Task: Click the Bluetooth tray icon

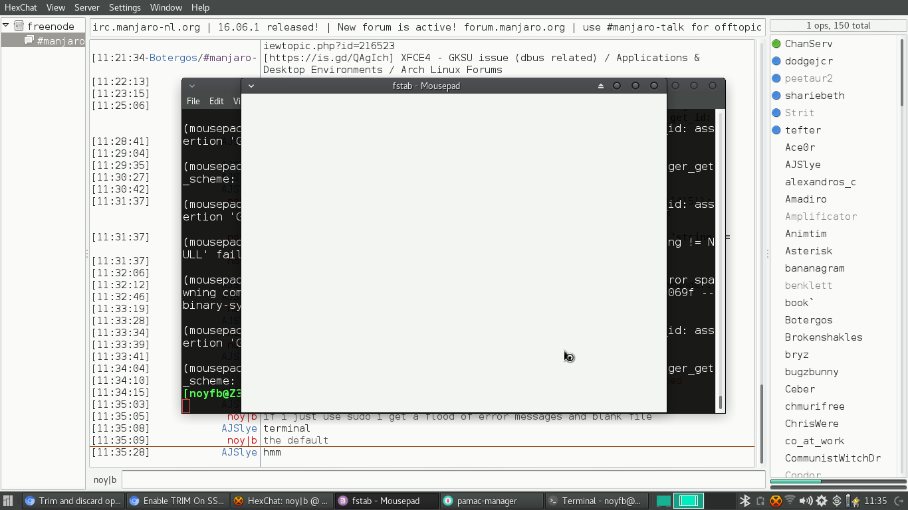Action: 745,501
